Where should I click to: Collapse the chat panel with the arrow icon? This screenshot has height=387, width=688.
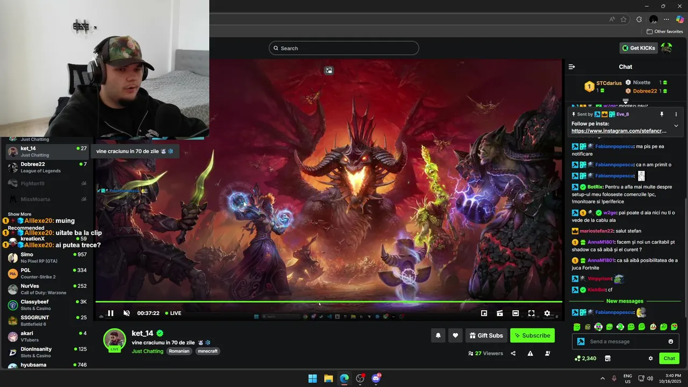point(571,67)
